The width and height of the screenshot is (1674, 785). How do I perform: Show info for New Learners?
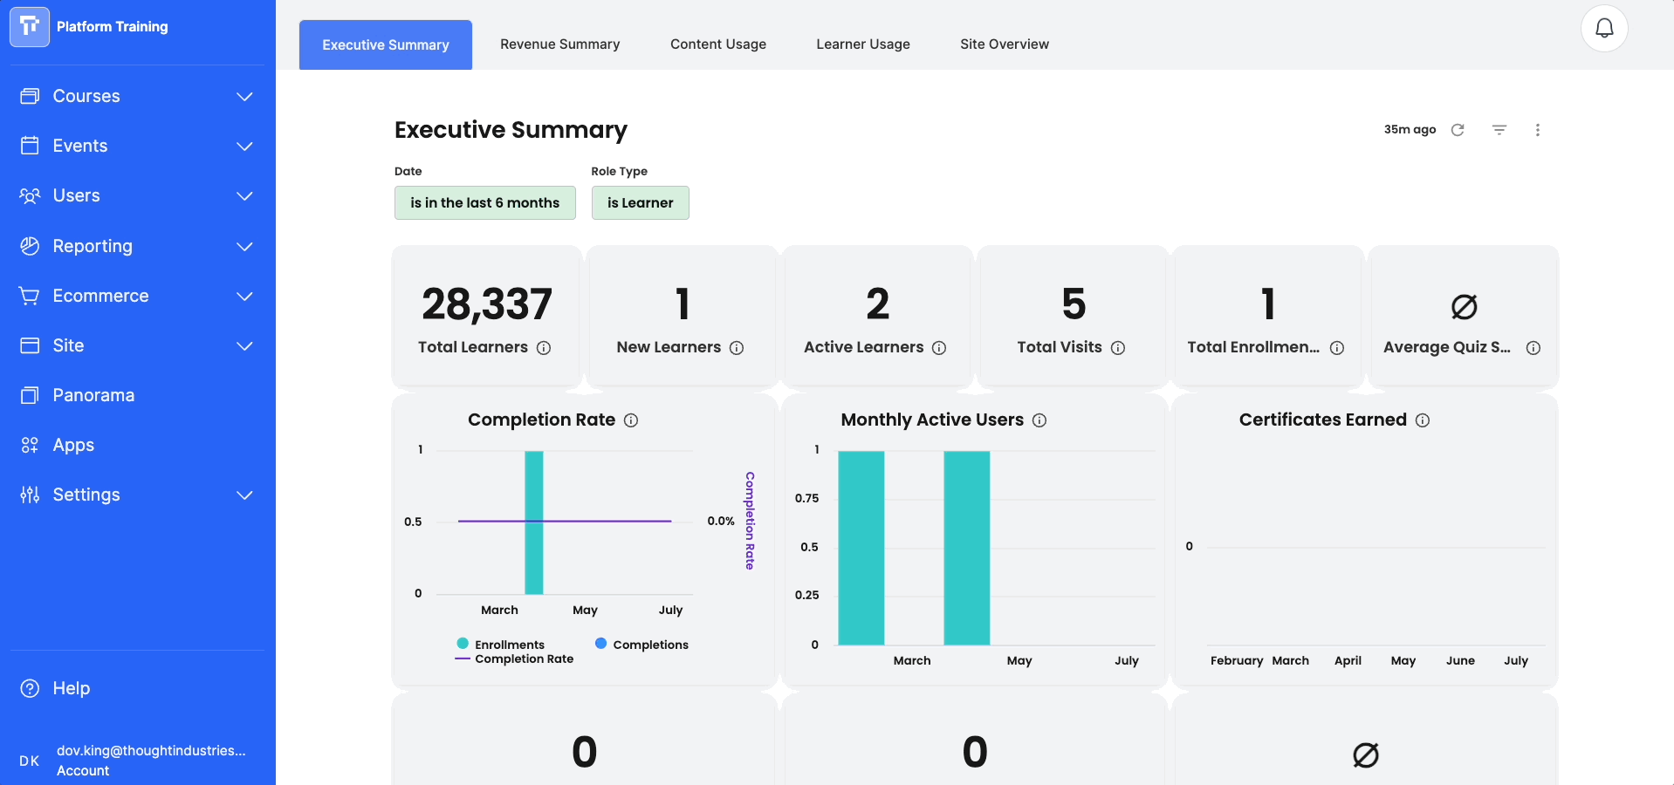pos(737,348)
